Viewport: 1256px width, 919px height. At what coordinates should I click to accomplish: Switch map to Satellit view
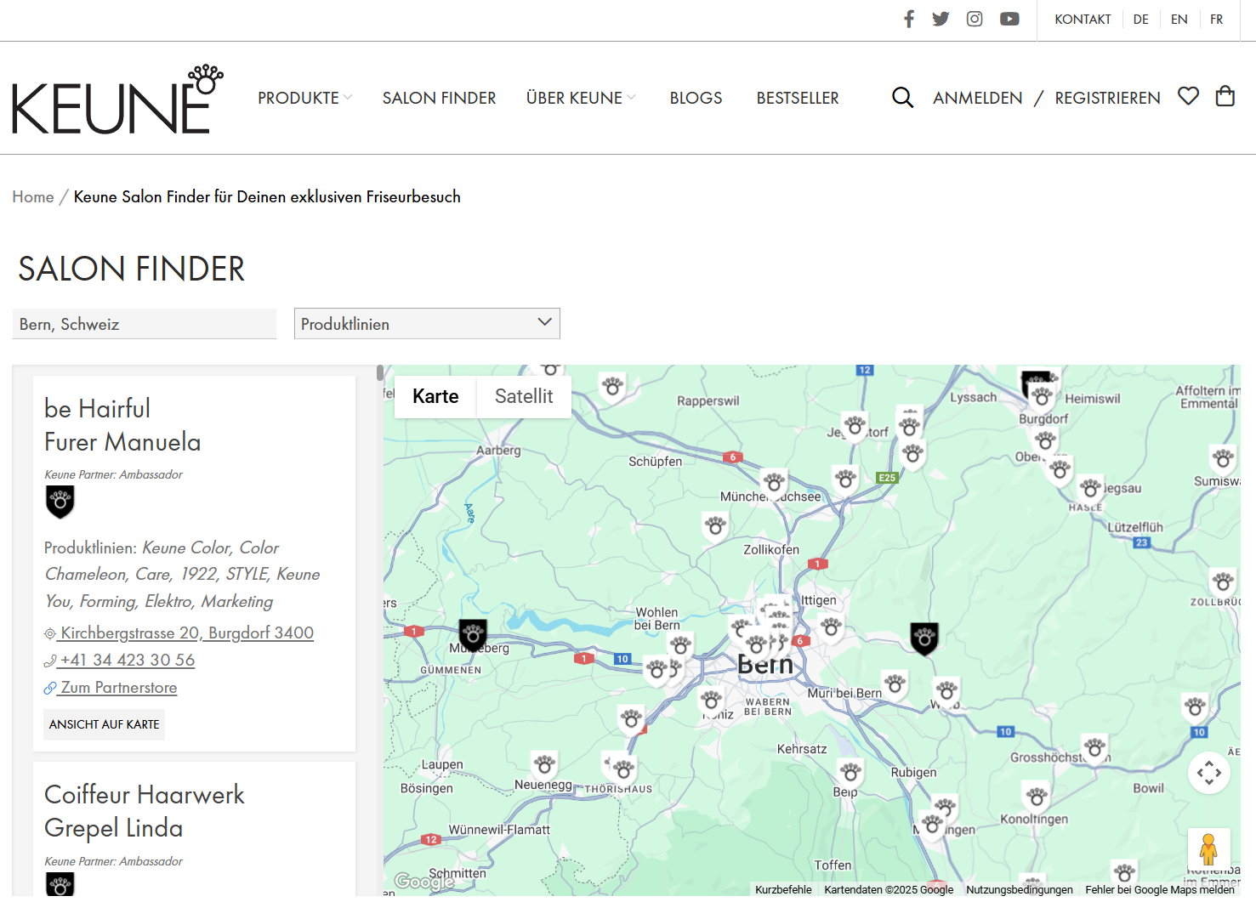524,396
